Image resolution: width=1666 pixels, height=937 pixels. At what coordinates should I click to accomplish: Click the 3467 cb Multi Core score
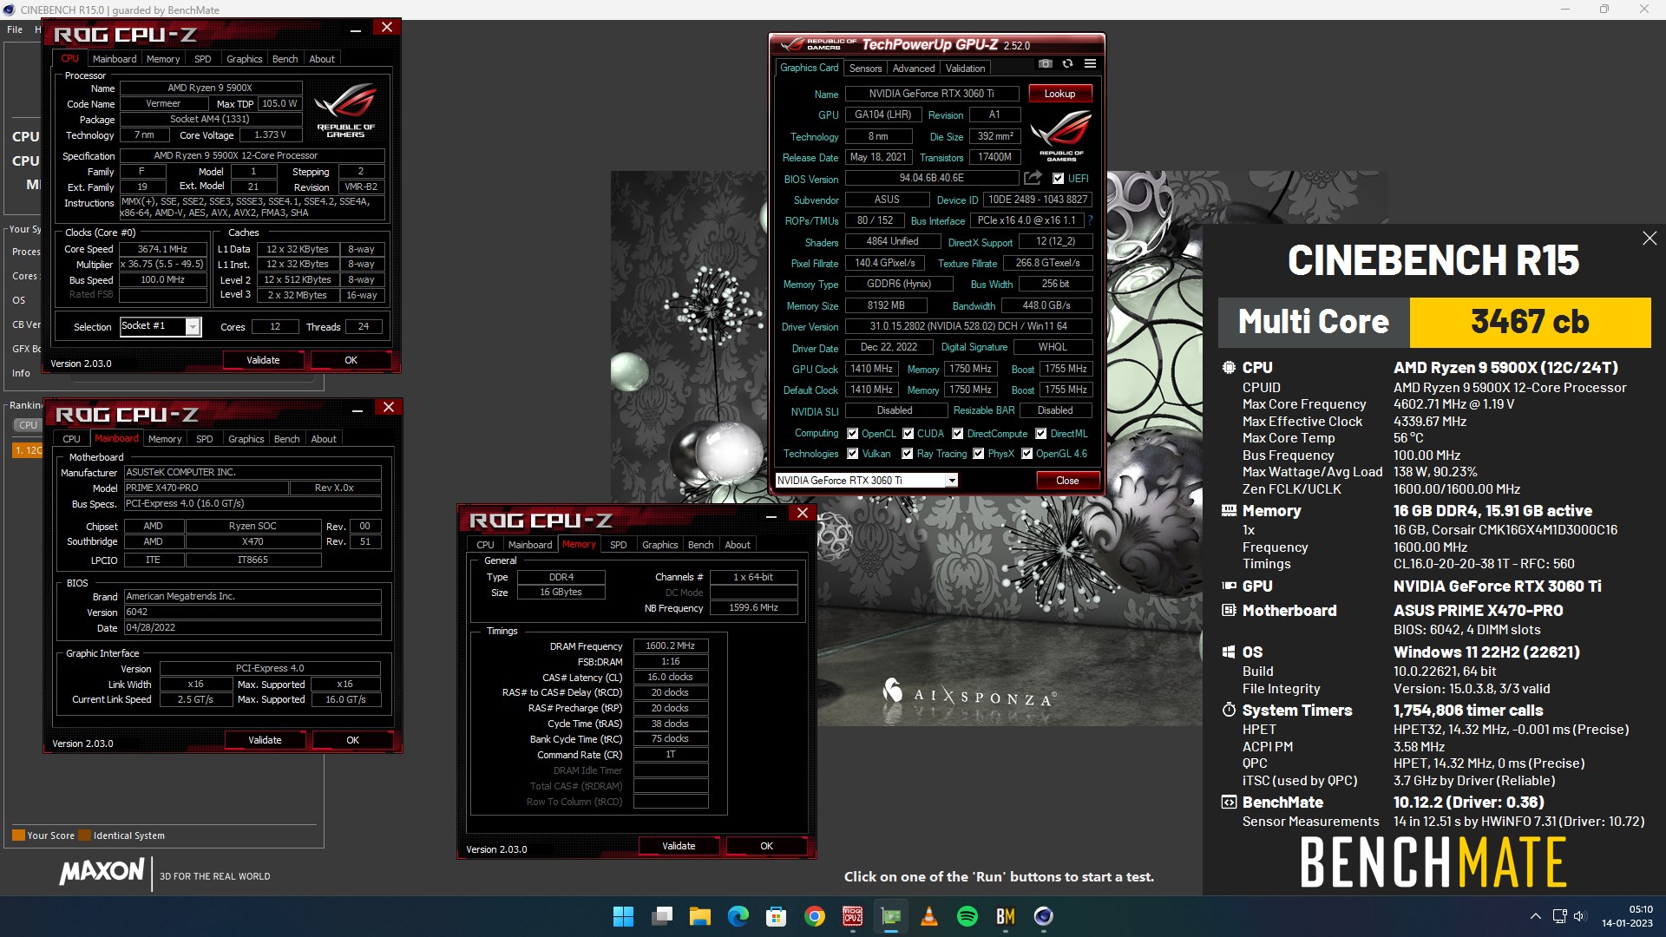click(1530, 322)
